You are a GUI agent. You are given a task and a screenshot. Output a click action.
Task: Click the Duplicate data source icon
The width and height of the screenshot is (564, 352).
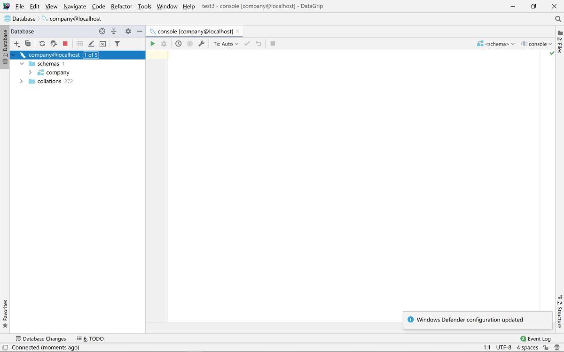point(28,44)
